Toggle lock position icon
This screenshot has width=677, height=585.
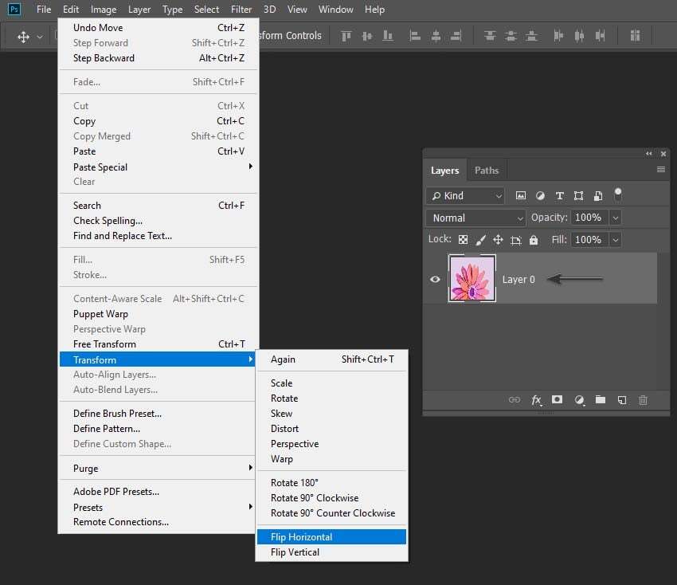pyautogui.click(x=498, y=240)
